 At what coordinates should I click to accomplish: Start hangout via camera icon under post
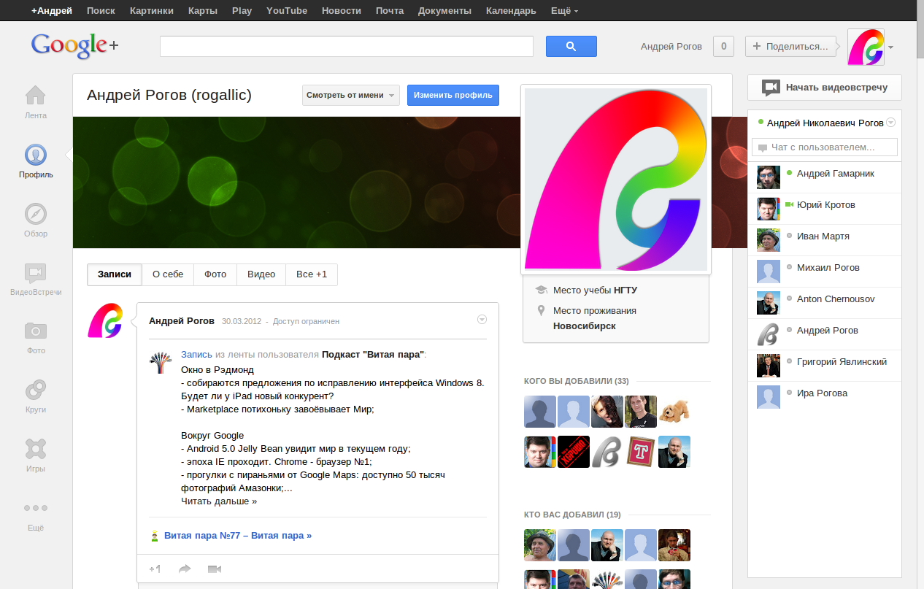(215, 569)
